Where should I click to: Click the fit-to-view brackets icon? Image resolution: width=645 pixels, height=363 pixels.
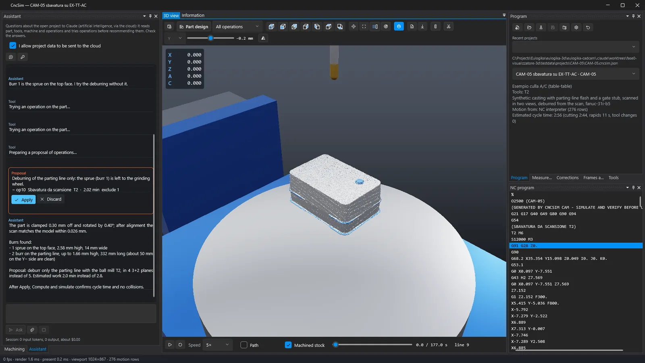pyautogui.click(x=364, y=26)
